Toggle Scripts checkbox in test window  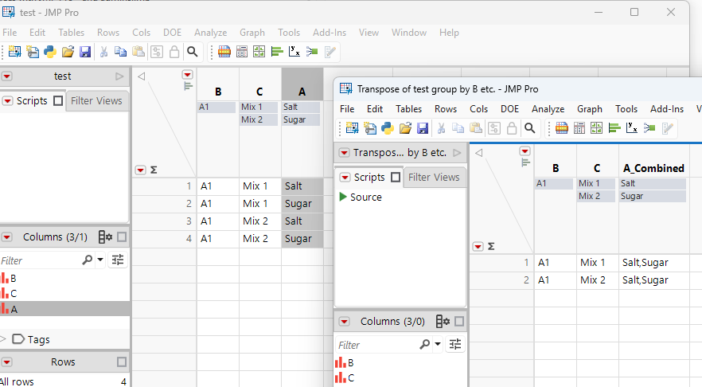(58, 101)
